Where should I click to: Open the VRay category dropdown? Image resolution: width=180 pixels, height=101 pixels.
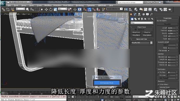coord(142,23)
